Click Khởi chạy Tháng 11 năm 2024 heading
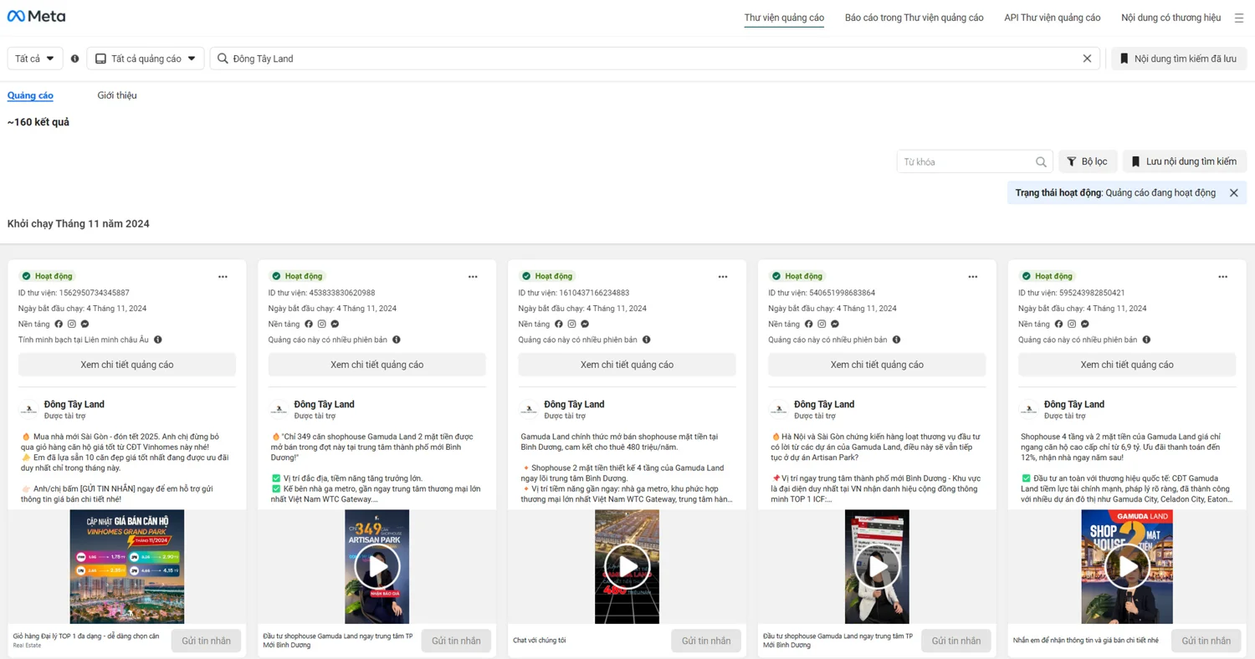This screenshot has height=659, width=1255. click(79, 224)
